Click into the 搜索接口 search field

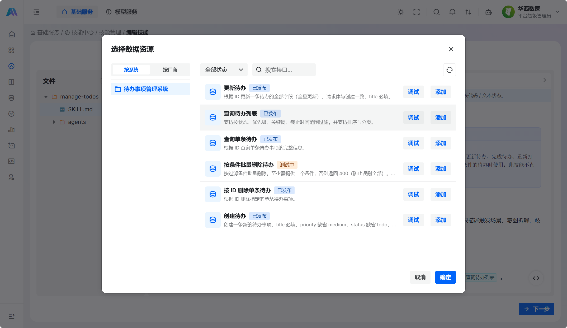click(x=284, y=70)
